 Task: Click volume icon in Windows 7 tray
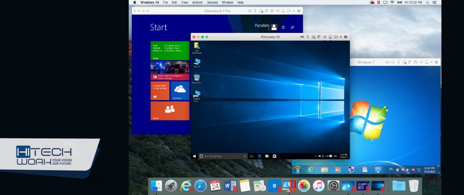(x=408, y=170)
